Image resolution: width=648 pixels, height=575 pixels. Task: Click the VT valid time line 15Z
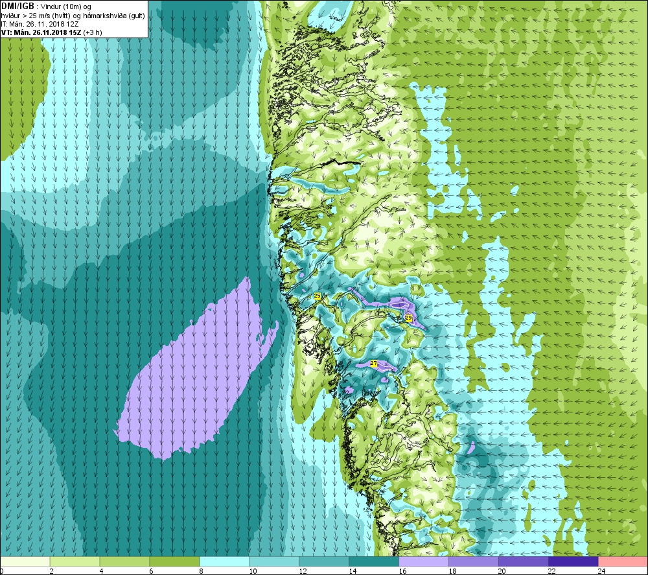(52, 32)
